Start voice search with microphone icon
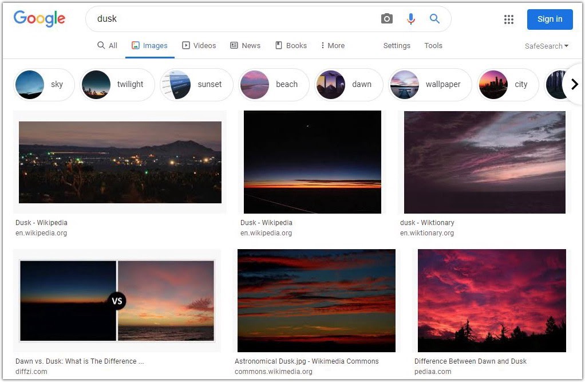 pos(411,19)
